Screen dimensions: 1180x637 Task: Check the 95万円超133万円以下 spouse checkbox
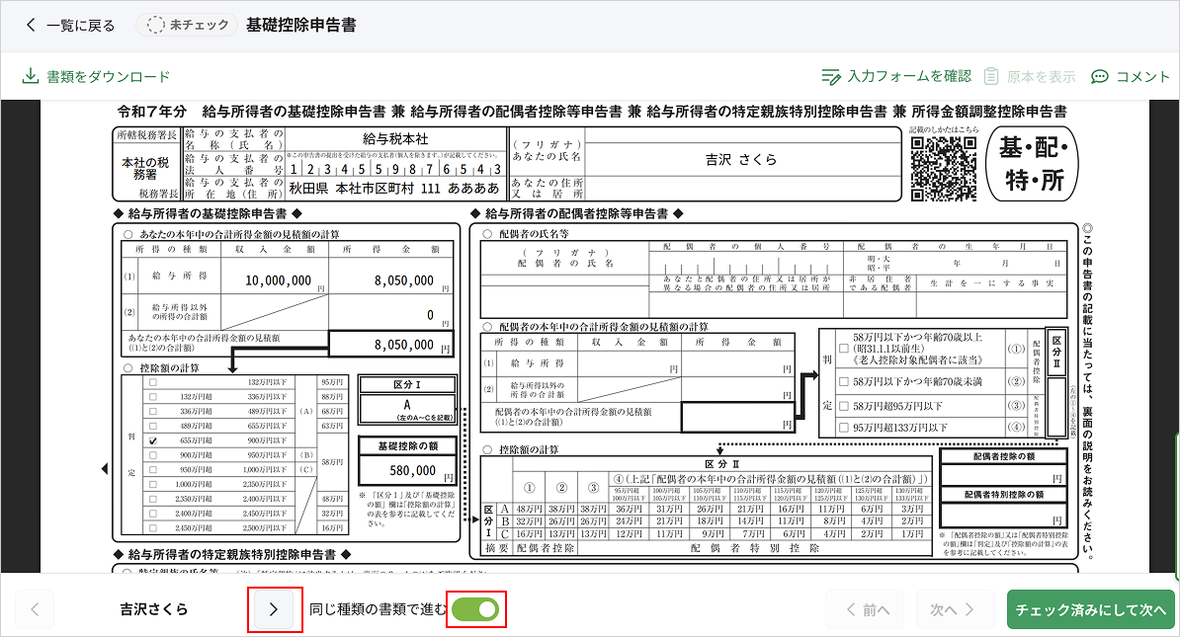[x=843, y=428]
